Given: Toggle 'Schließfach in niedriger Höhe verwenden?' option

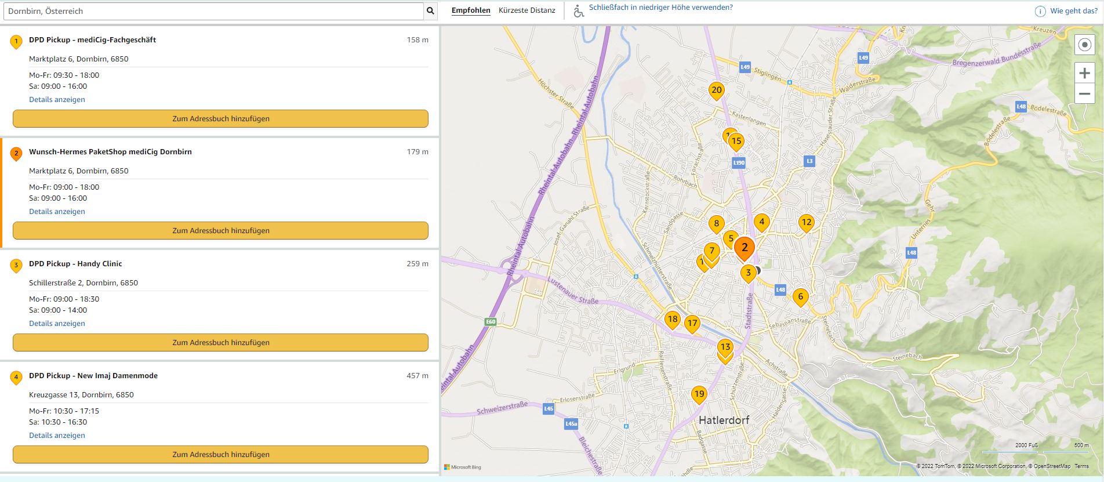Looking at the screenshot, I should (660, 8).
